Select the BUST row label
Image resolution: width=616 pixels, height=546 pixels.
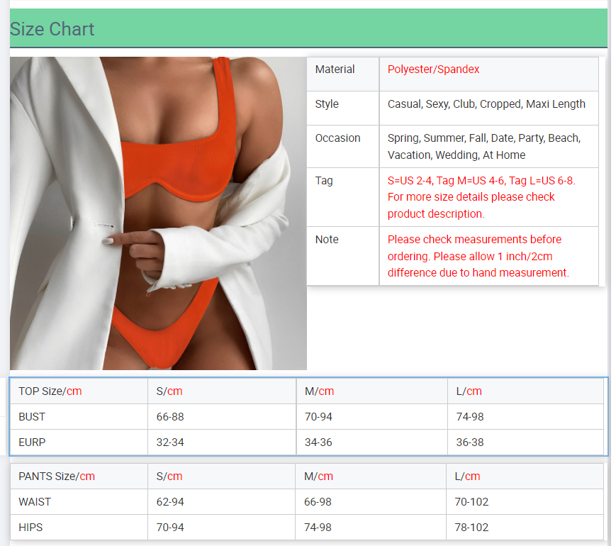33,417
